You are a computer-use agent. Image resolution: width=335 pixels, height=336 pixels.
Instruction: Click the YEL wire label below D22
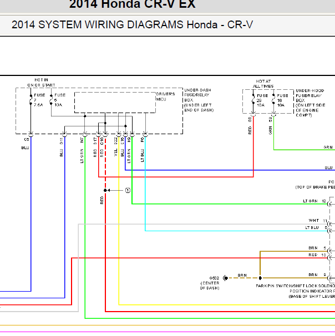tap(115, 152)
